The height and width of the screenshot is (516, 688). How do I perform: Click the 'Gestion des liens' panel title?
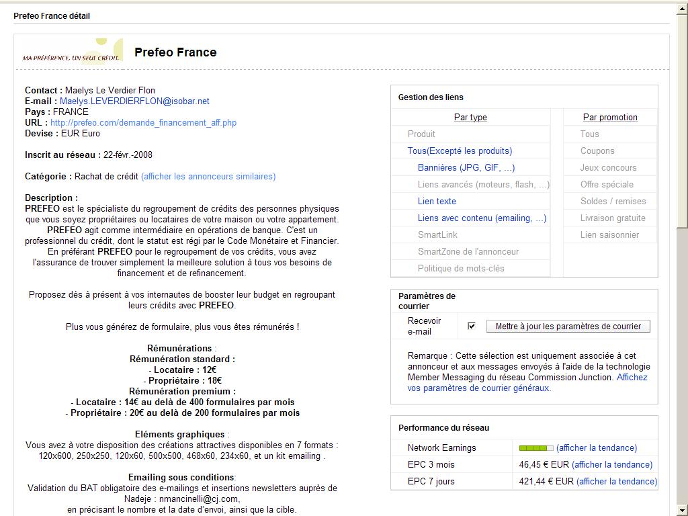tap(431, 97)
